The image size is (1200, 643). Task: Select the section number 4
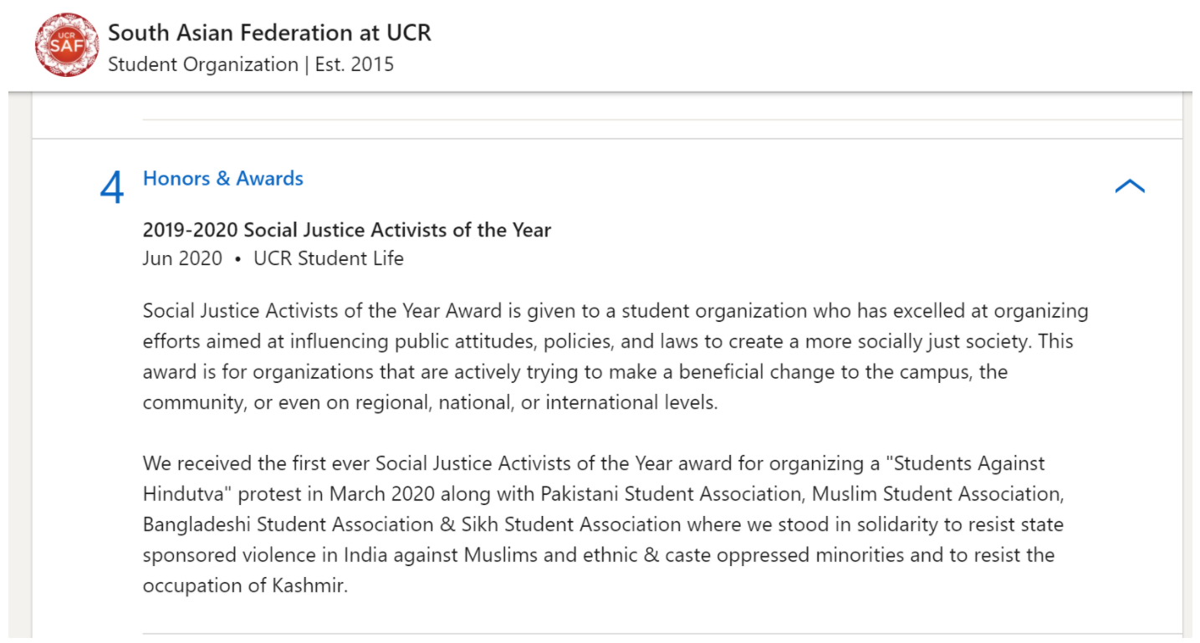pyautogui.click(x=112, y=188)
